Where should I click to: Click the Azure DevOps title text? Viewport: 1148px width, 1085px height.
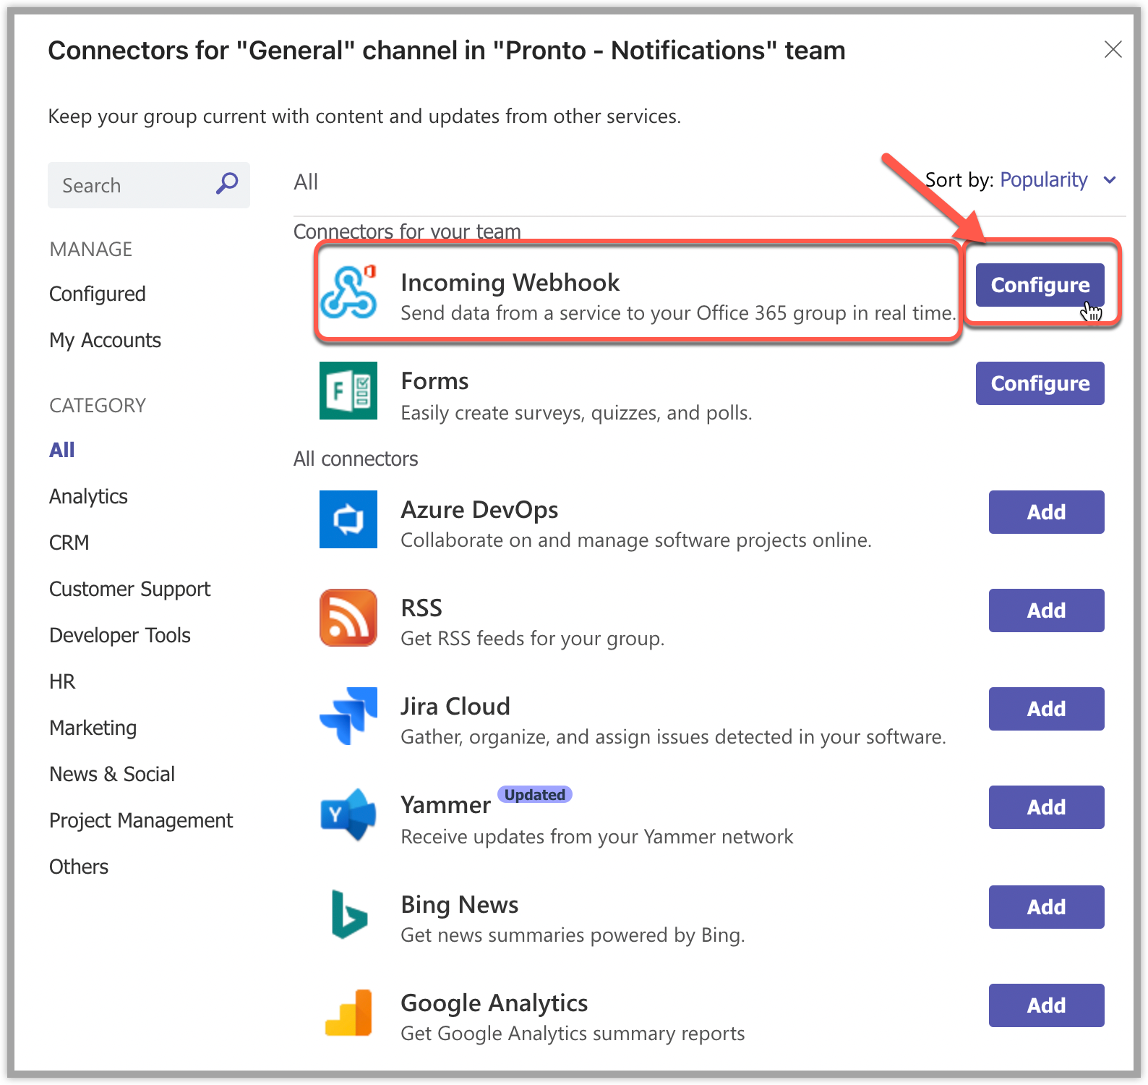(x=480, y=509)
